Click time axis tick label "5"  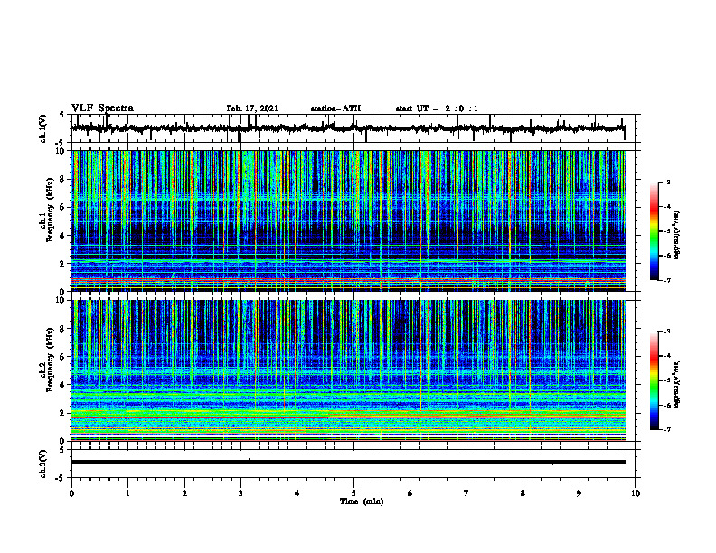pos(353,493)
